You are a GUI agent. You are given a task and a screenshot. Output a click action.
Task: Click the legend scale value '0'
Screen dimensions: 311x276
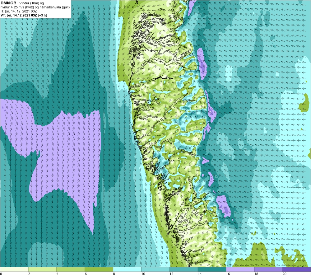[1, 274]
